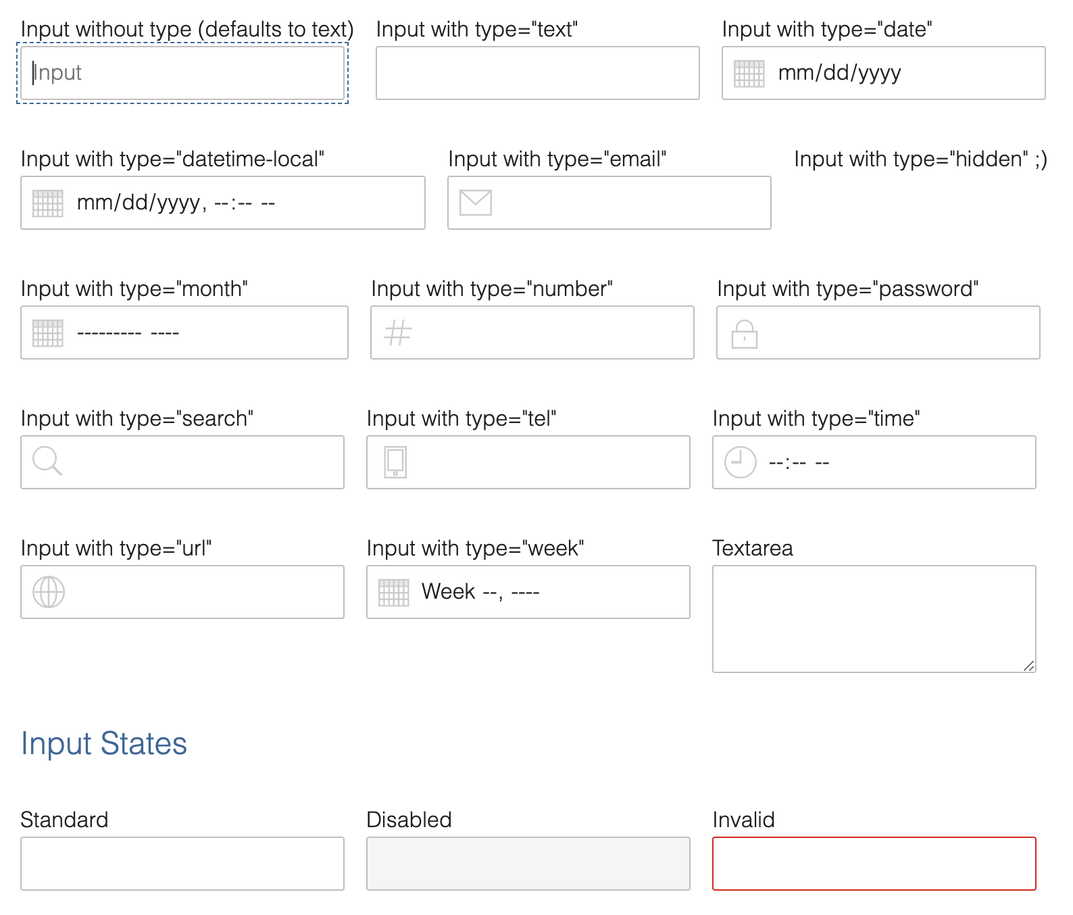Image resolution: width=1073 pixels, height=915 pixels.
Task: Click the lock icon in password input
Action: pyautogui.click(x=745, y=334)
